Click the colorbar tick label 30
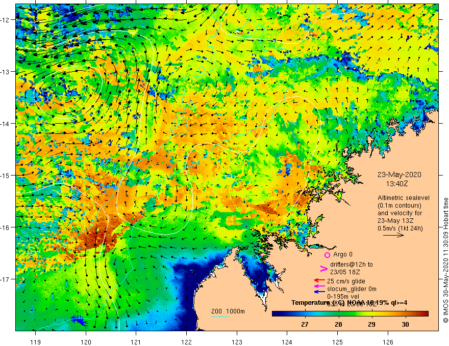This screenshot has width=449, height=346. click(405, 325)
